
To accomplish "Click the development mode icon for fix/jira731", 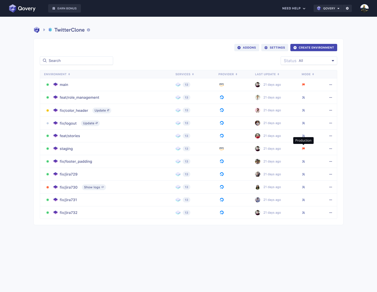I will [x=303, y=200].
